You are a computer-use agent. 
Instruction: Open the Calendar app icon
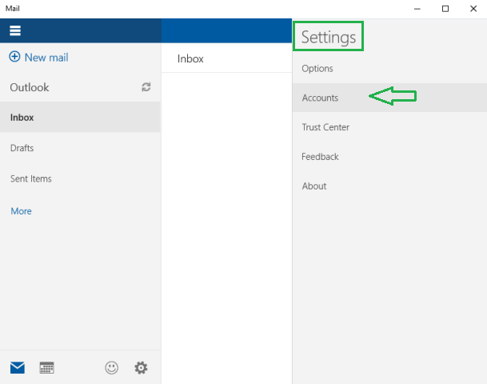coord(47,367)
